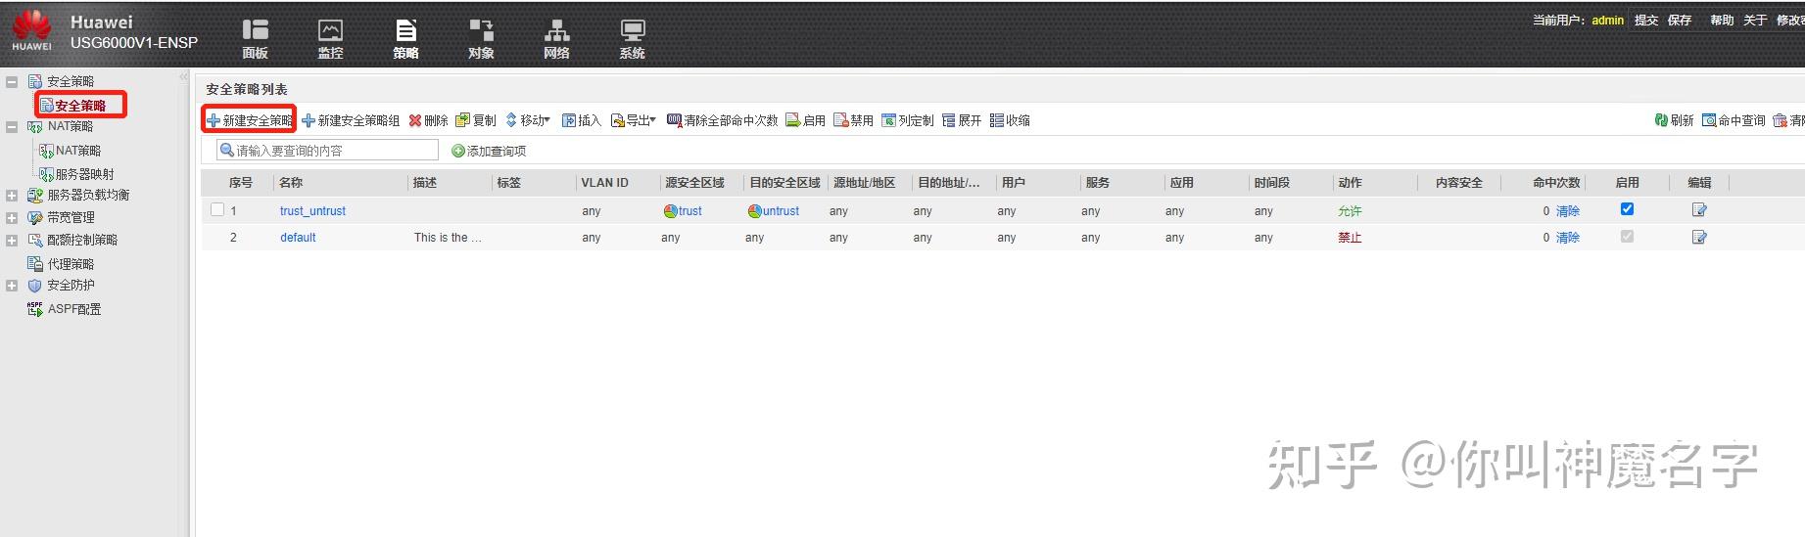
Task: Click the Huawei logo
Action: [x=31, y=30]
